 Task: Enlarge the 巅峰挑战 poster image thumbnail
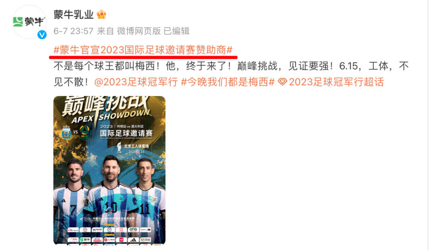click(110, 170)
